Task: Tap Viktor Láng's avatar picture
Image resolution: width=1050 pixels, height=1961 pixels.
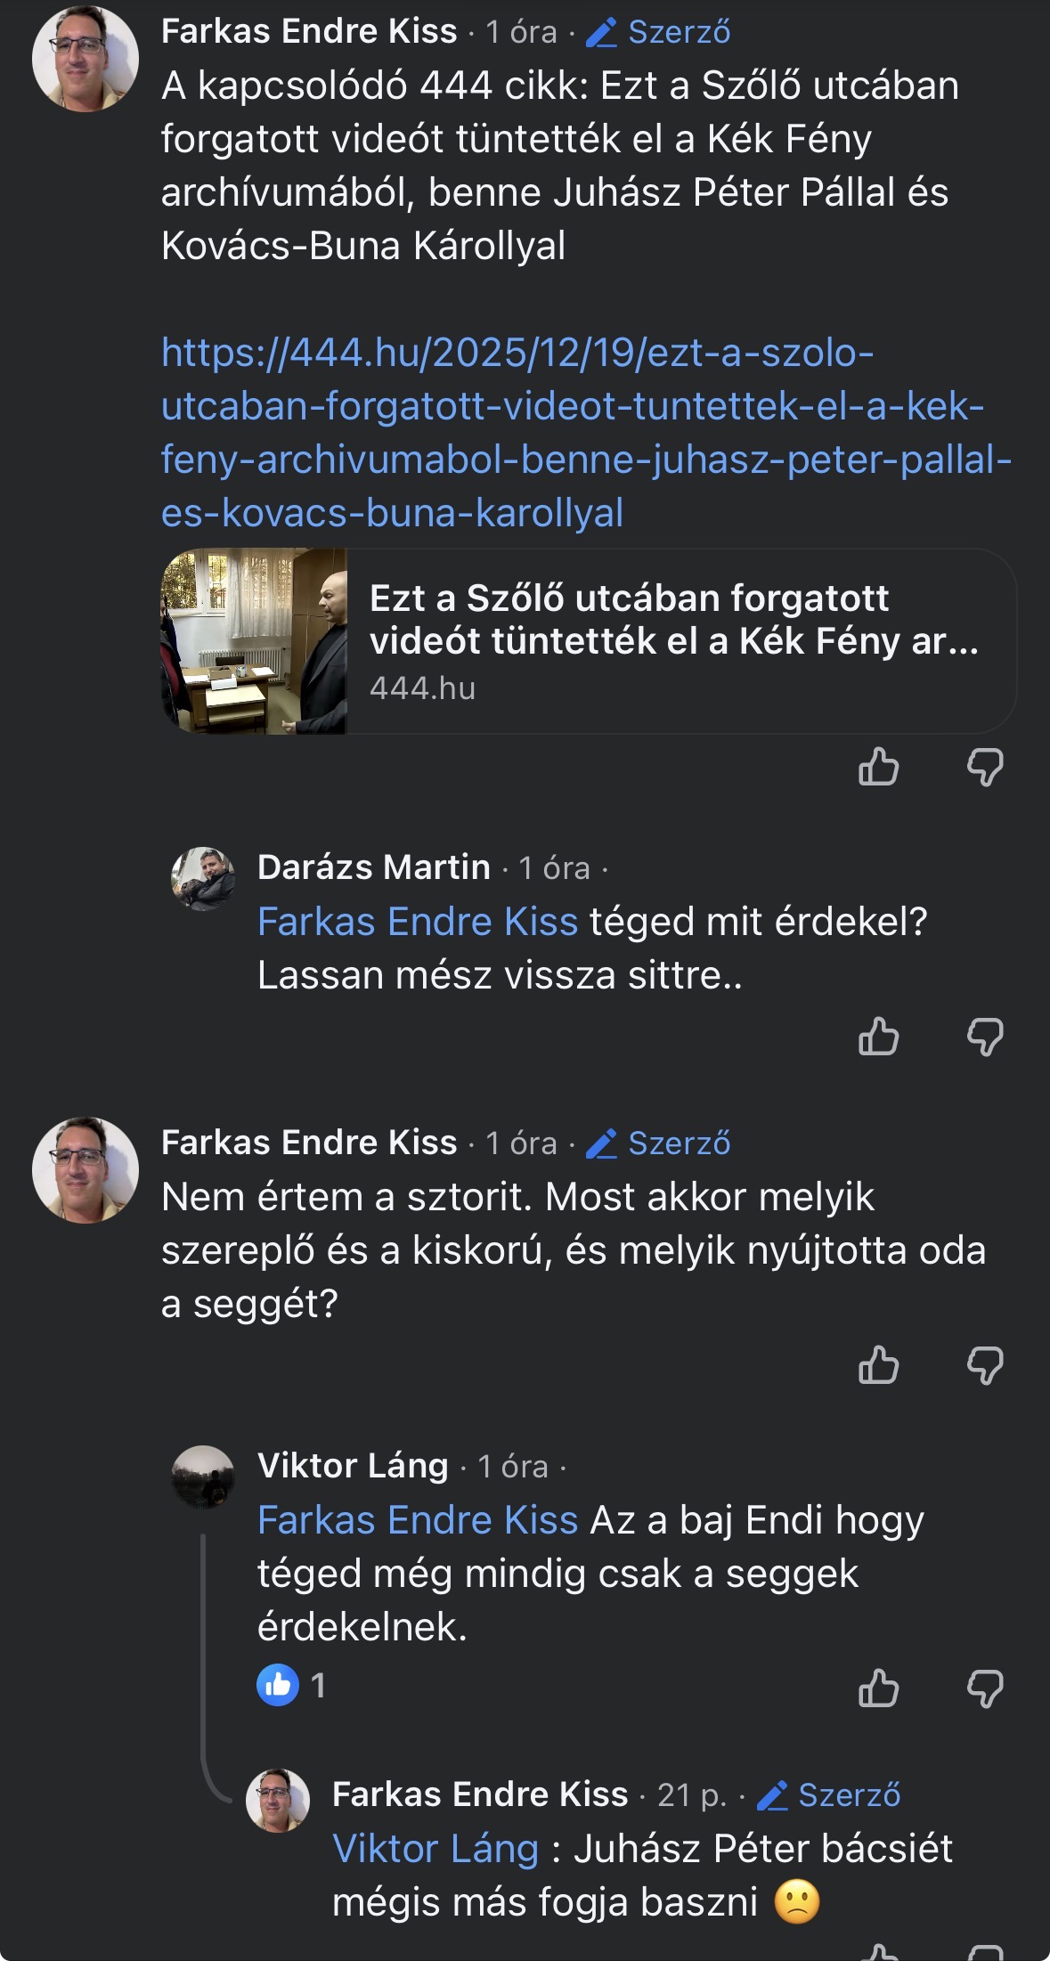Action: point(203,1477)
